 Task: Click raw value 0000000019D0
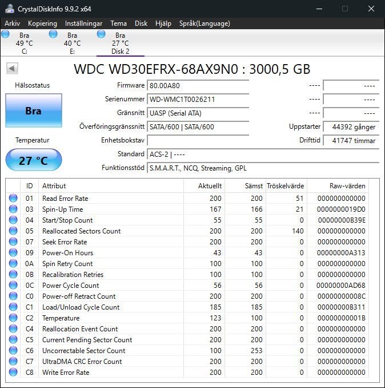[x=341, y=209]
